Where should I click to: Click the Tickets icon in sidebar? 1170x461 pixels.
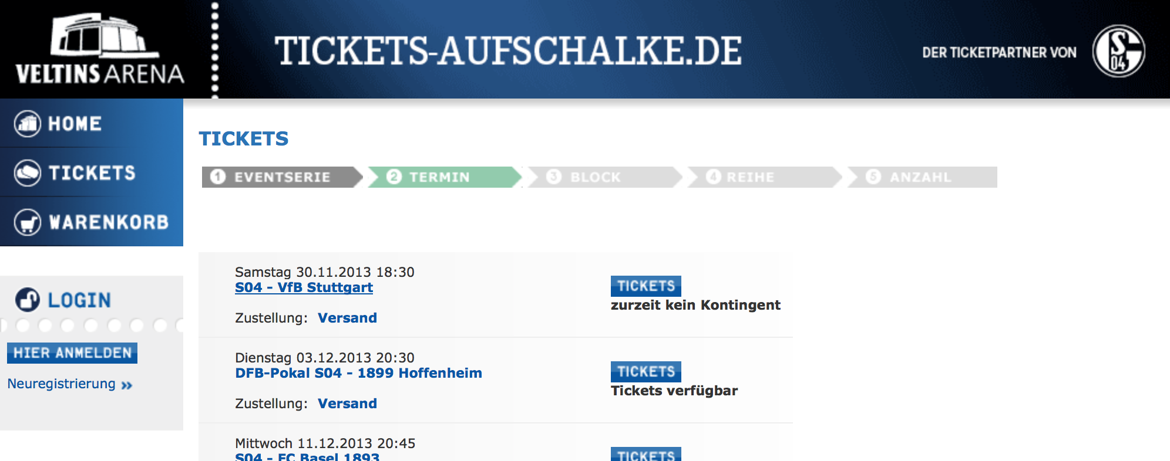[x=28, y=173]
